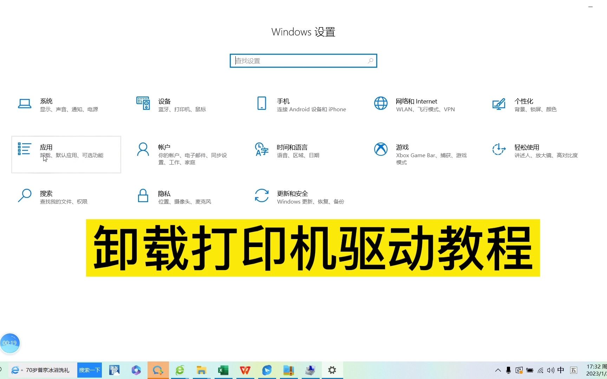Viewport: 607px width, 379px height.
Task: Open Microsoft 365 Copilot icon in taskbar
Action: [136, 370]
